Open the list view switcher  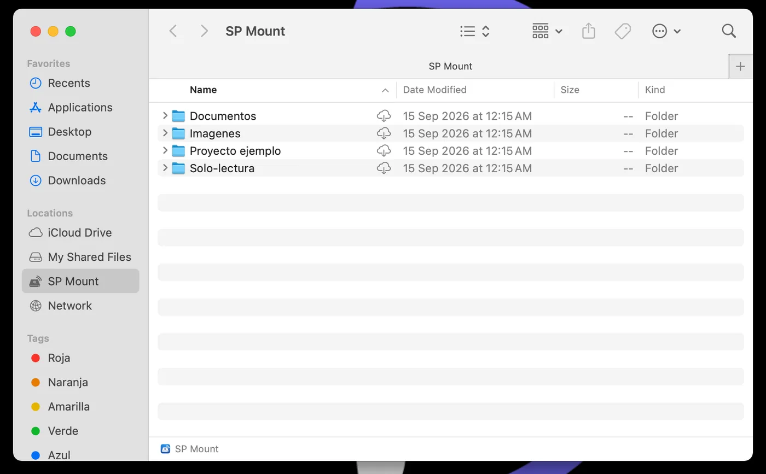point(474,31)
